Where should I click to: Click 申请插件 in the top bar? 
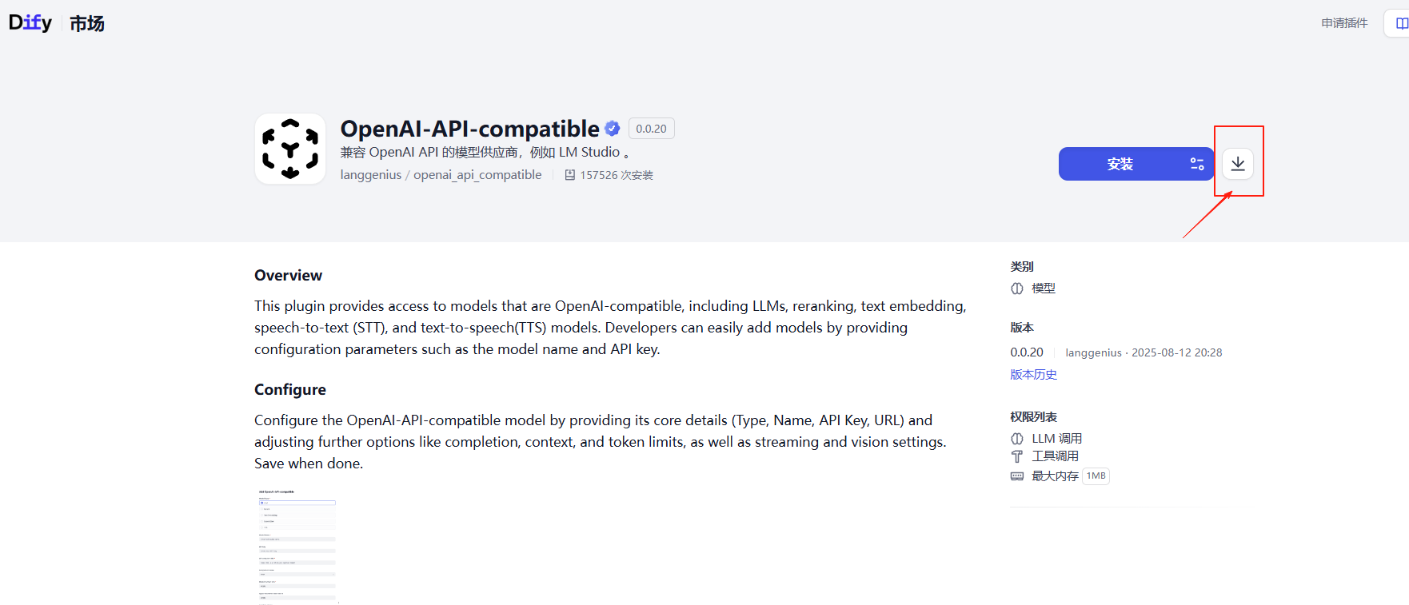pyautogui.click(x=1343, y=22)
